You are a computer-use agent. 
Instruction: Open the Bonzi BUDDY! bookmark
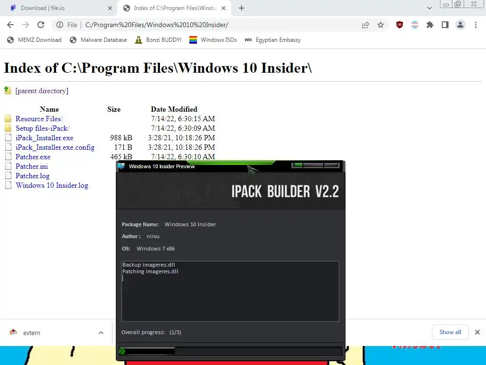[x=158, y=40]
